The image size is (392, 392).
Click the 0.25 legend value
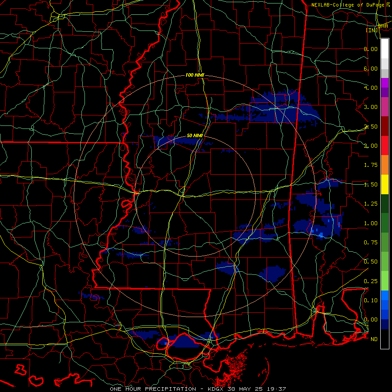click(x=371, y=281)
